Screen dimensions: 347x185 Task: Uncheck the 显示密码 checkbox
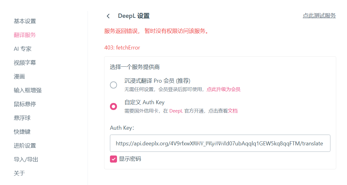click(x=114, y=159)
